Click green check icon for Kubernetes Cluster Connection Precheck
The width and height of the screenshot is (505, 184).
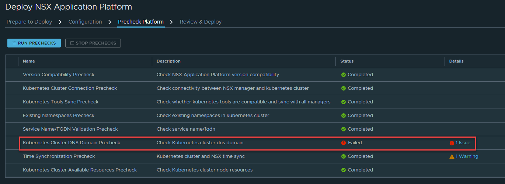coord(344,88)
